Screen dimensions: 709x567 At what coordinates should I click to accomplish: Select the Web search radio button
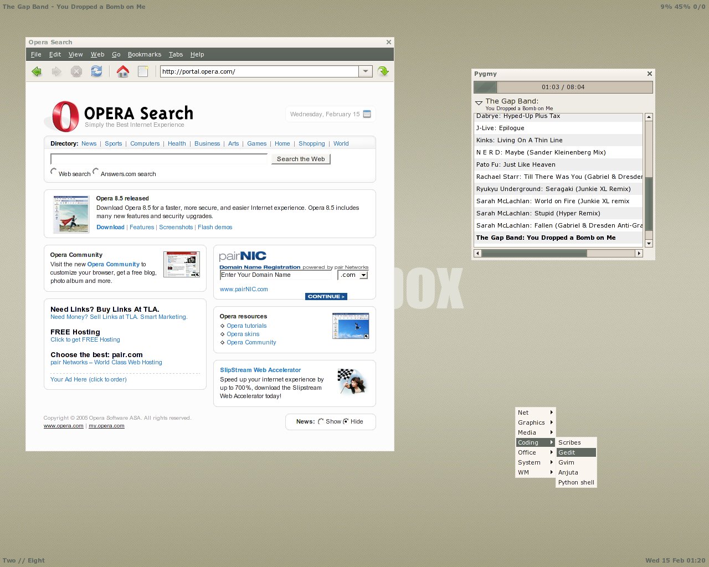click(x=53, y=171)
